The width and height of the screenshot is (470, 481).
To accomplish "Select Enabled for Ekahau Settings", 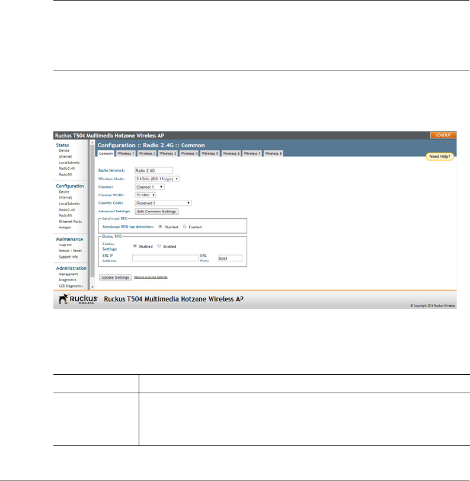I will (x=159, y=246).
